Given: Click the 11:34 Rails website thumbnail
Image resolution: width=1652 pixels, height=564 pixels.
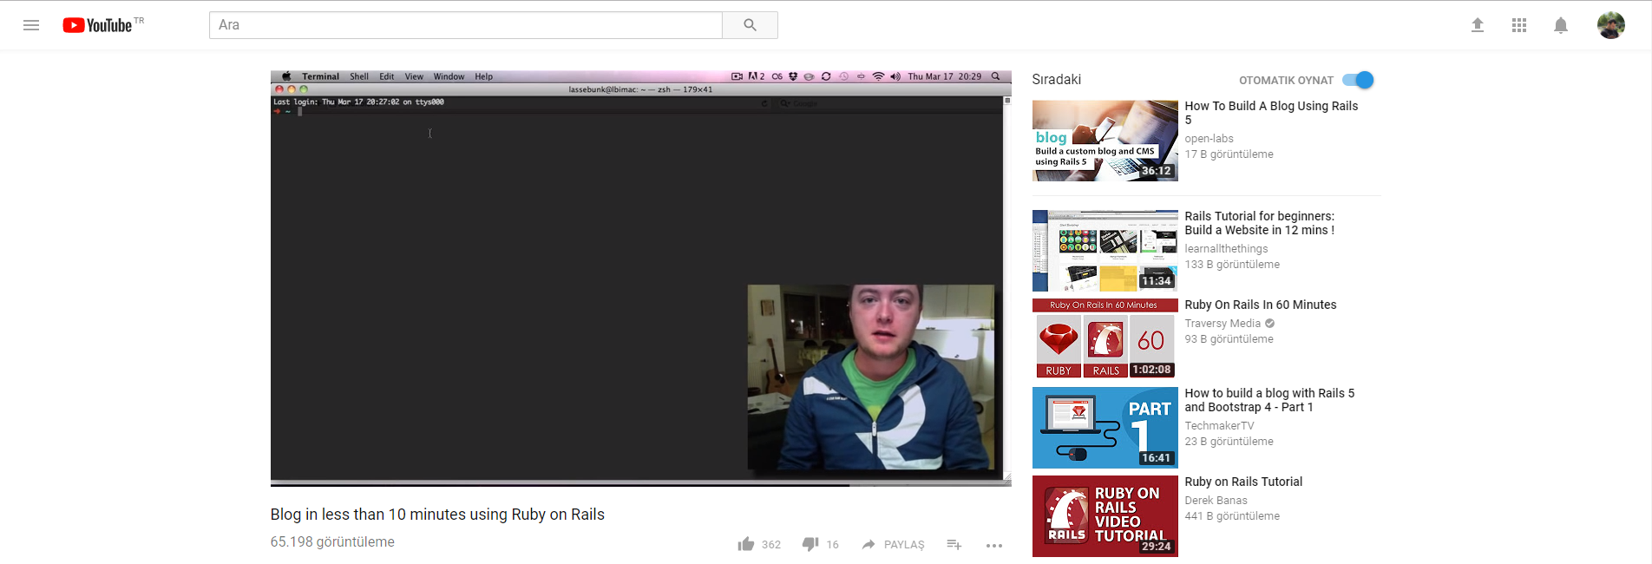Looking at the screenshot, I should pyautogui.click(x=1105, y=251).
